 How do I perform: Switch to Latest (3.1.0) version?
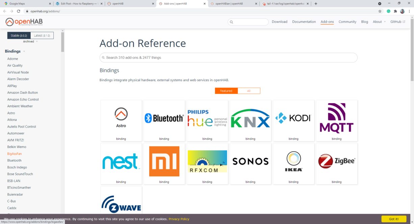(42, 35)
